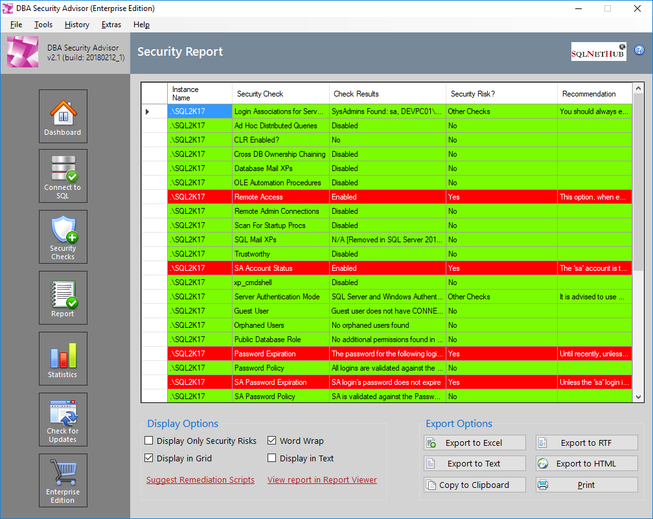Click the Security Check column header
The height and width of the screenshot is (519, 653).
click(x=281, y=94)
